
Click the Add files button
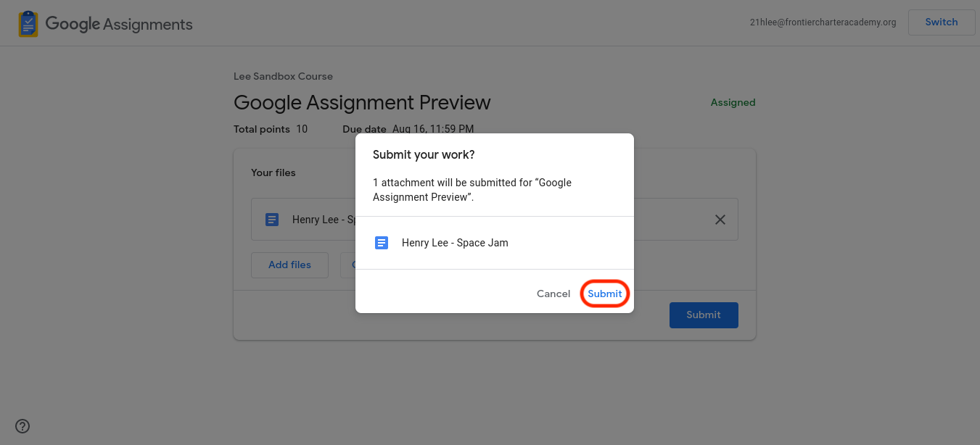289,265
